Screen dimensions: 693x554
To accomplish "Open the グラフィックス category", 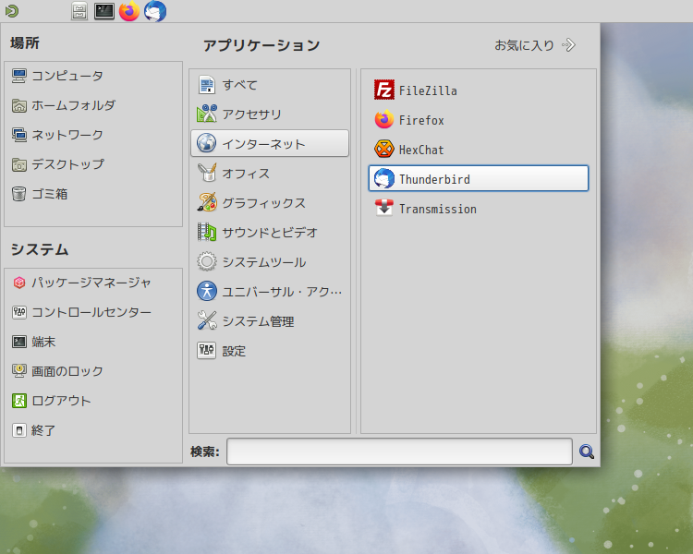I will coord(270,203).
